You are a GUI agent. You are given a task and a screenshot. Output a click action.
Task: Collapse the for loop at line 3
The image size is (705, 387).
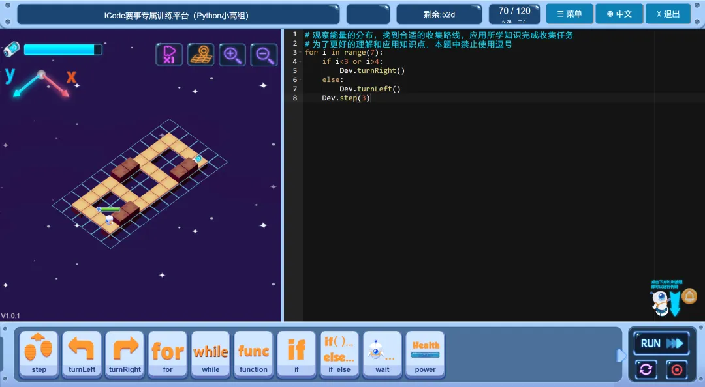coord(300,53)
